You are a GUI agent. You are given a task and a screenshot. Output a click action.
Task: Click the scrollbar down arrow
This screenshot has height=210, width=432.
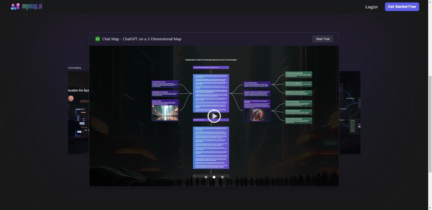pyautogui.click(x=430, y=208)
